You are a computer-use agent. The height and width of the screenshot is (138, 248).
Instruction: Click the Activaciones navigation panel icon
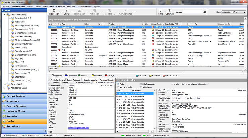point(4,101)
